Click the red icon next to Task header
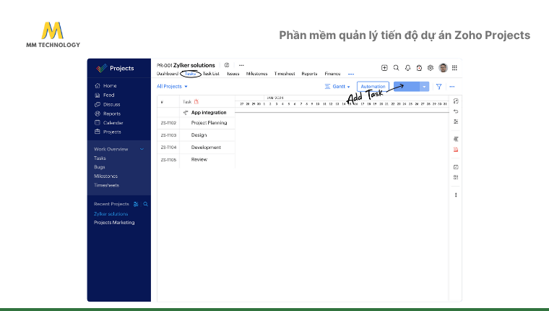549x311 pixels. (x=196, y=102)
